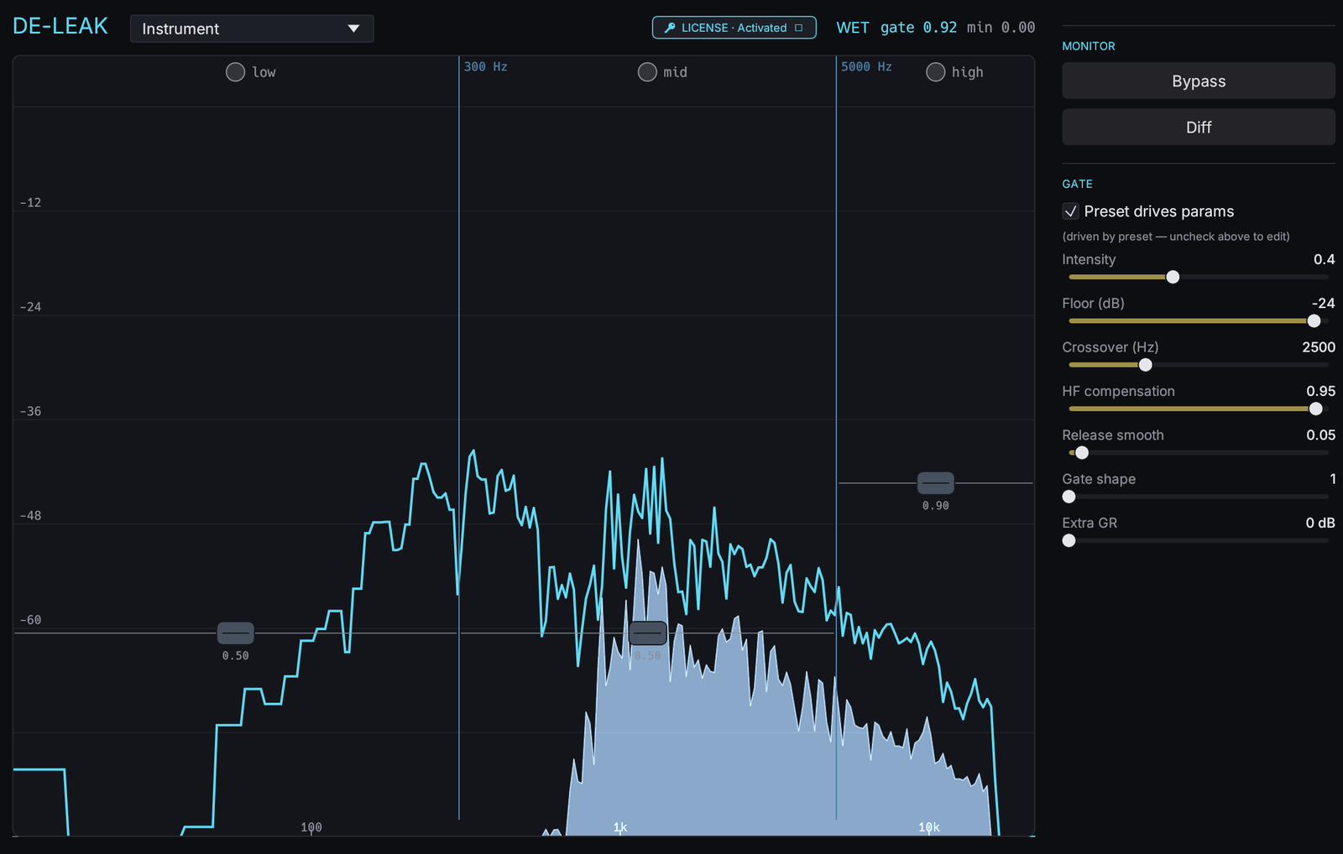The image size is (1343, 854).
Task: Click the WET status readout
Action: point(852,28)
